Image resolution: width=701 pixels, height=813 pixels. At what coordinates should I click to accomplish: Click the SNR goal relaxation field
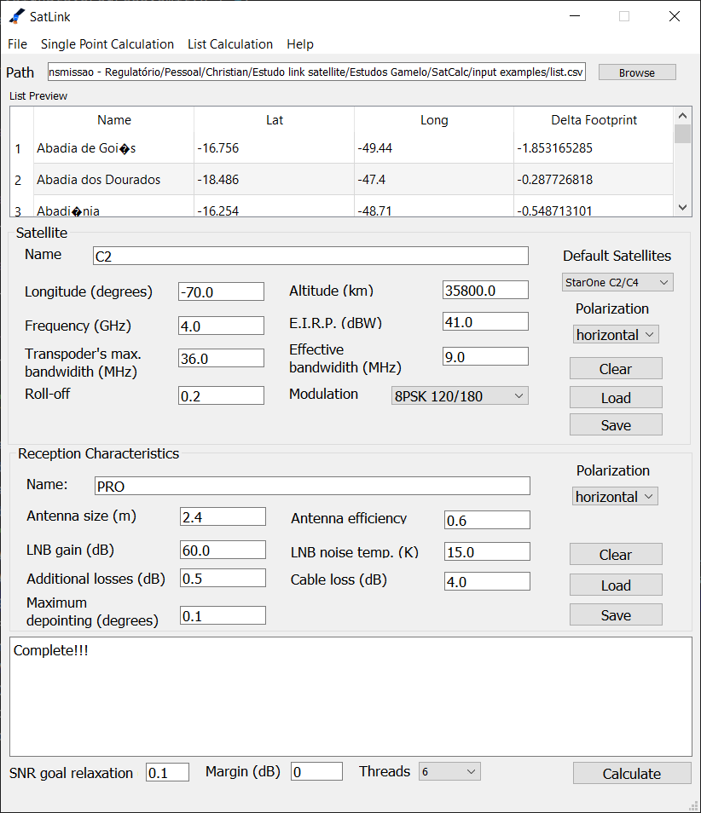pyautogui.click(x=167, y=773)
